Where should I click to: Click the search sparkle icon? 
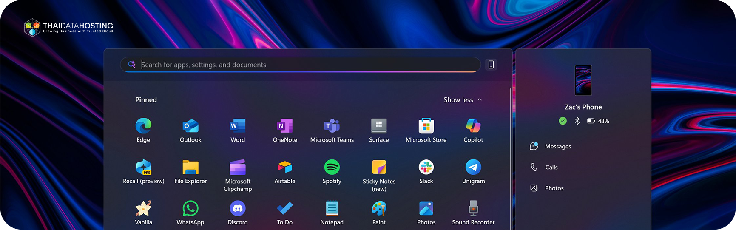(x=132, y=64)
